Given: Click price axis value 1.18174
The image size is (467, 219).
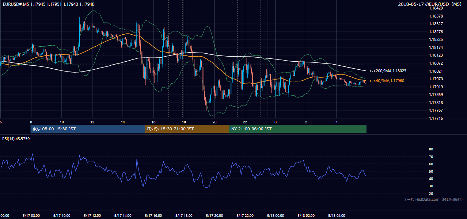Looking at the screenshot, I should (436, 47).
